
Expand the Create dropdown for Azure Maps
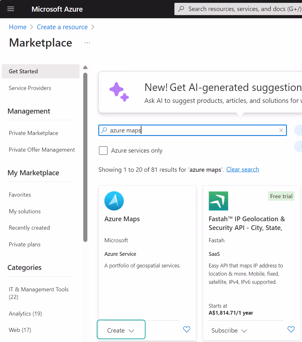[x=121, y=330]
